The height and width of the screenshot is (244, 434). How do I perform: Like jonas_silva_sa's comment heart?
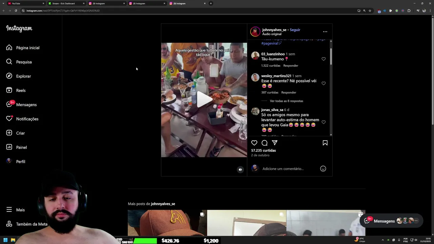click(323, 122)
